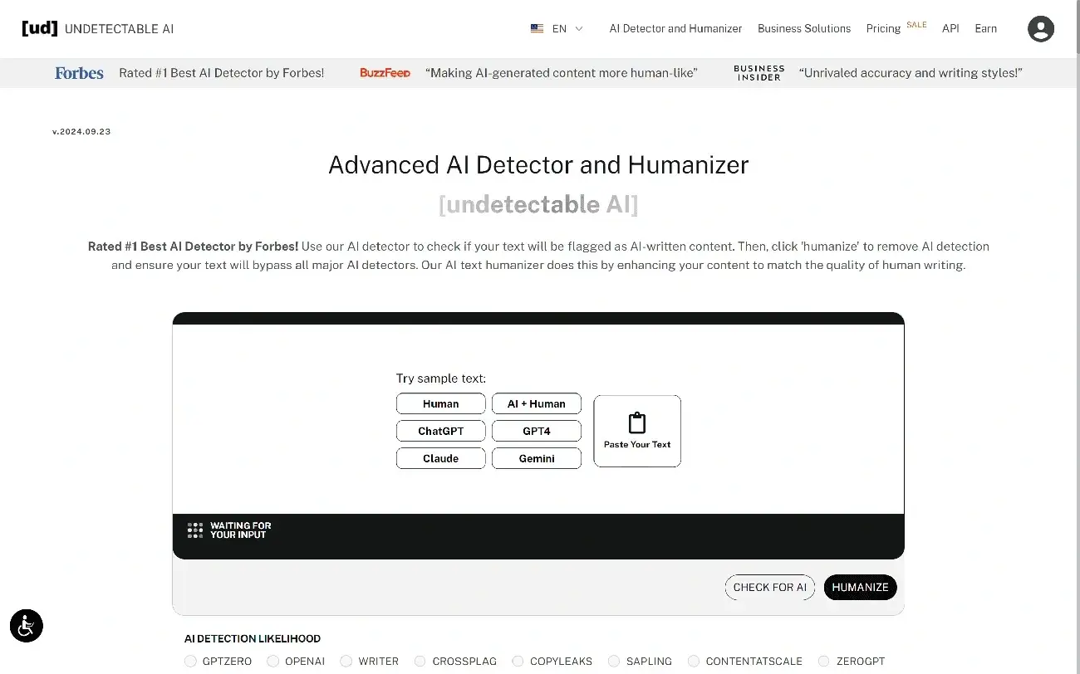Click the 'Unrivaled accuracy and writing styles!' quote
The image size is (1080, 674).
pos(911,73)
